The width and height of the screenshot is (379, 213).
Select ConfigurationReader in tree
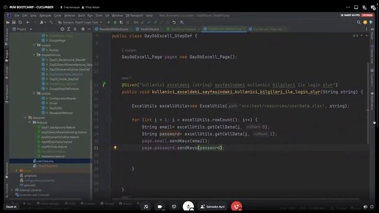pyautogui.click(x=63, y=99)
